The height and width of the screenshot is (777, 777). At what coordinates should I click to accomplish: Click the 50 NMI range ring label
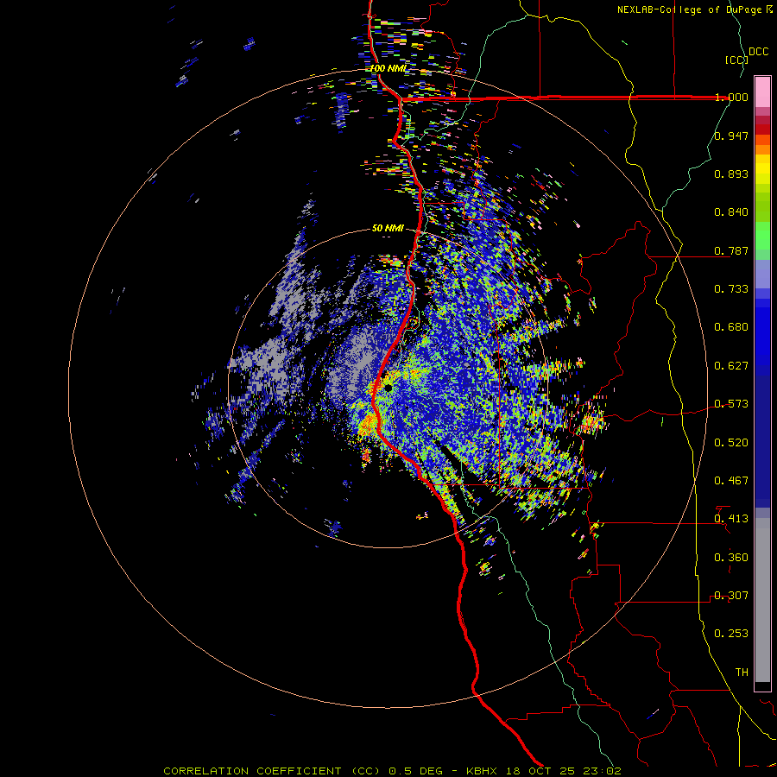388,229
